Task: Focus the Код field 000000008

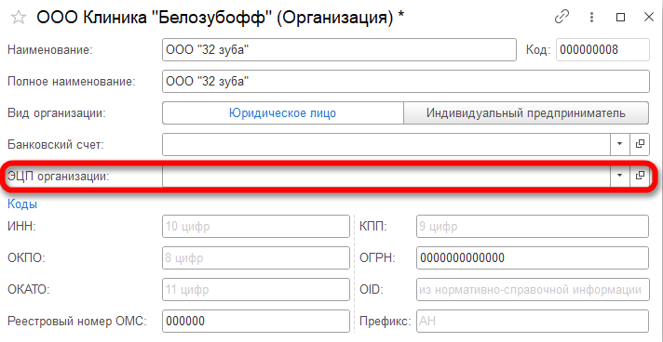Action: click(602, 50)
